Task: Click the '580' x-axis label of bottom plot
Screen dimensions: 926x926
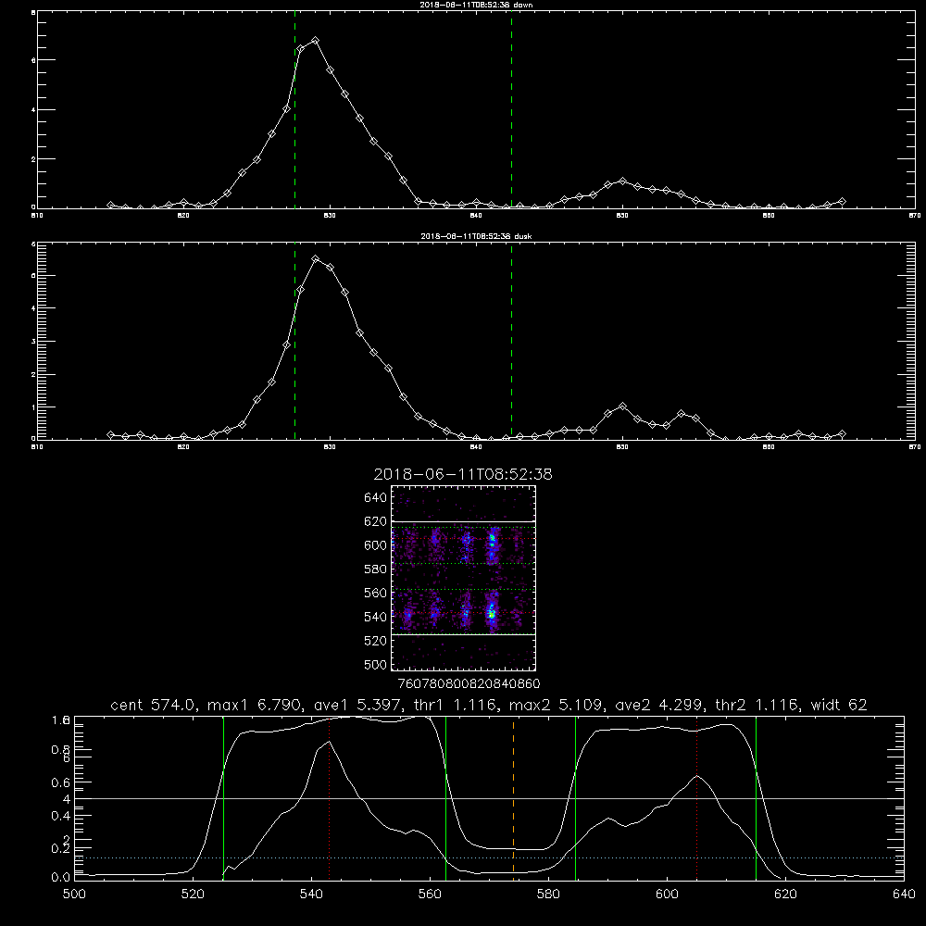Action: point(548,895)
